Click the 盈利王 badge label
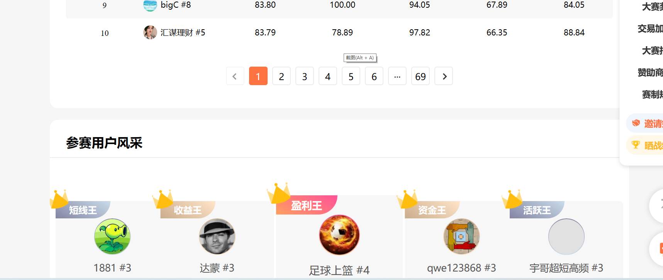The image size is (663, 280). [307, 205]
